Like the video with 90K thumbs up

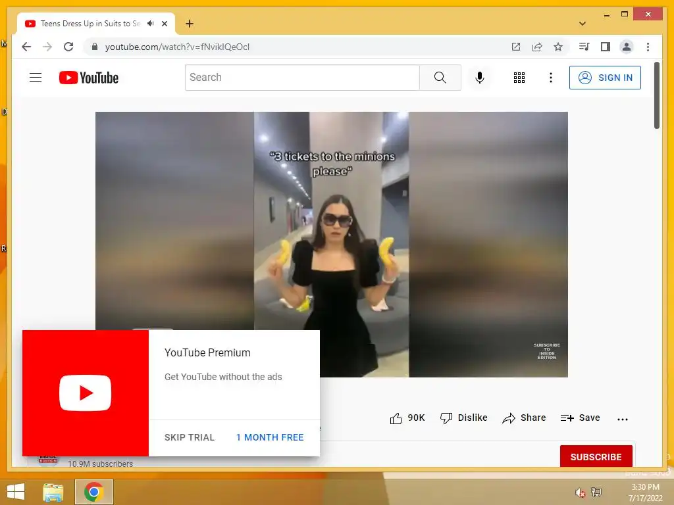(407, 418)
